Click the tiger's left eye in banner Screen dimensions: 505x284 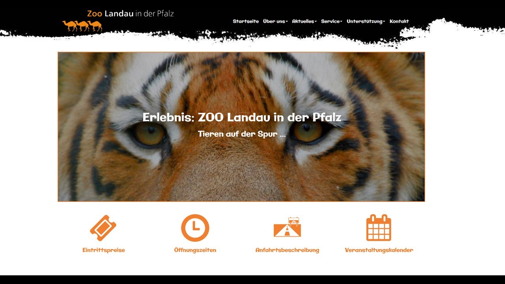tap(150, 133)
